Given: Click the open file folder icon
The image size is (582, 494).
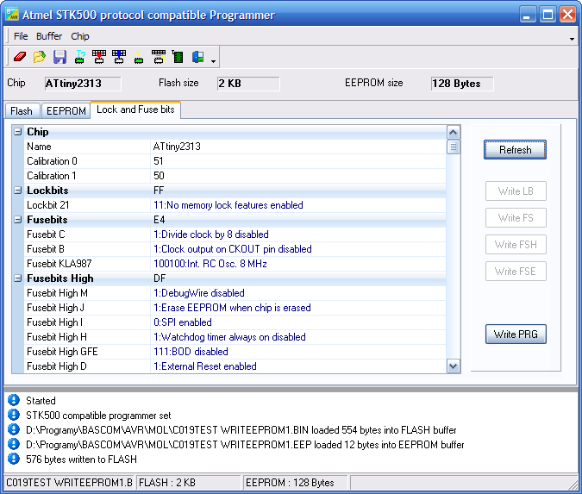Looking at the screenshot, I should (x=40, y=58).
